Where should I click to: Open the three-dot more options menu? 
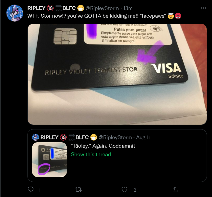point(203,8)
